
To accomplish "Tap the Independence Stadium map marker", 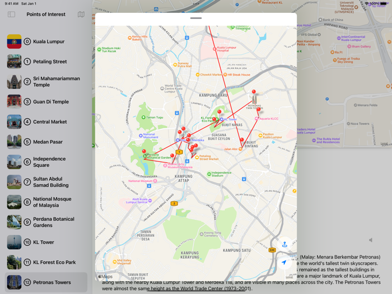I will pyautogui.click(x=209, y=174).
